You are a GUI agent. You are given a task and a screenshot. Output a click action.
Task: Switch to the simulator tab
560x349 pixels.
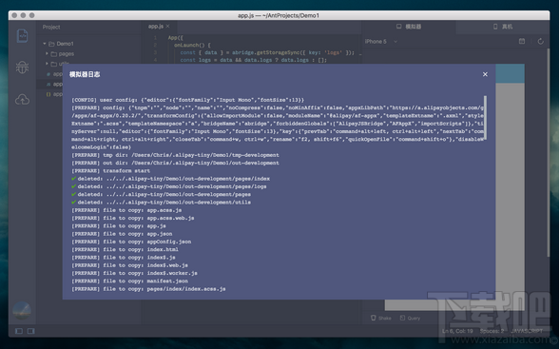[x=409, y=27]
